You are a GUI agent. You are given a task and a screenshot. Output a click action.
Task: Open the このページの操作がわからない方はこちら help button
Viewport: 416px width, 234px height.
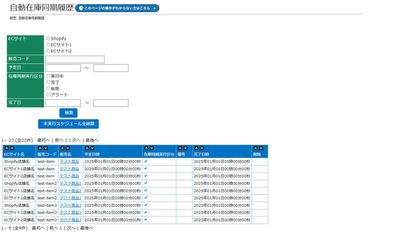click(118, 8)
